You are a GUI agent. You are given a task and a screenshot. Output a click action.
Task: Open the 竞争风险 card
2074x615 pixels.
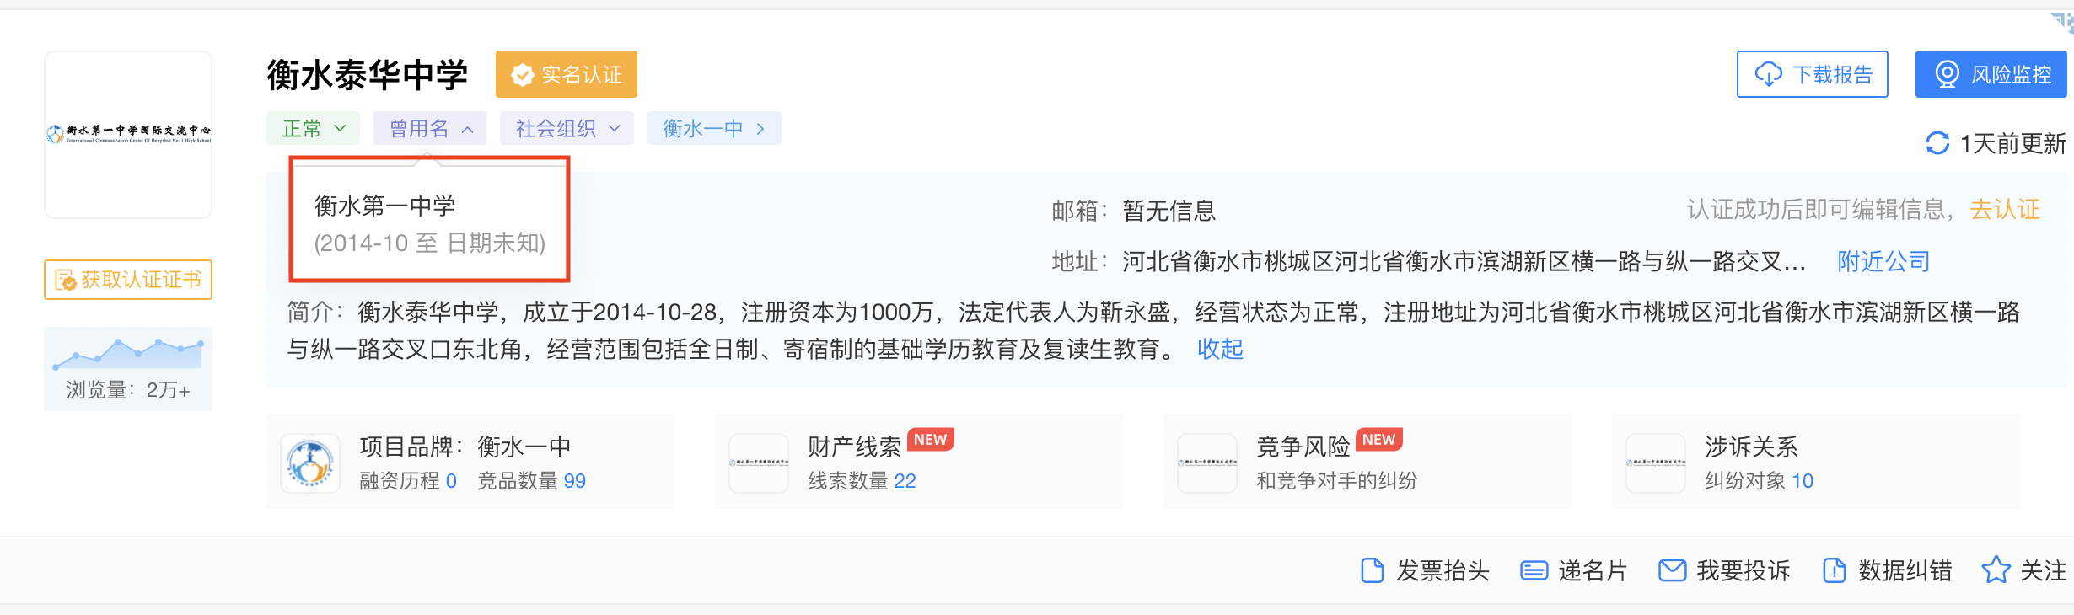1367,462
